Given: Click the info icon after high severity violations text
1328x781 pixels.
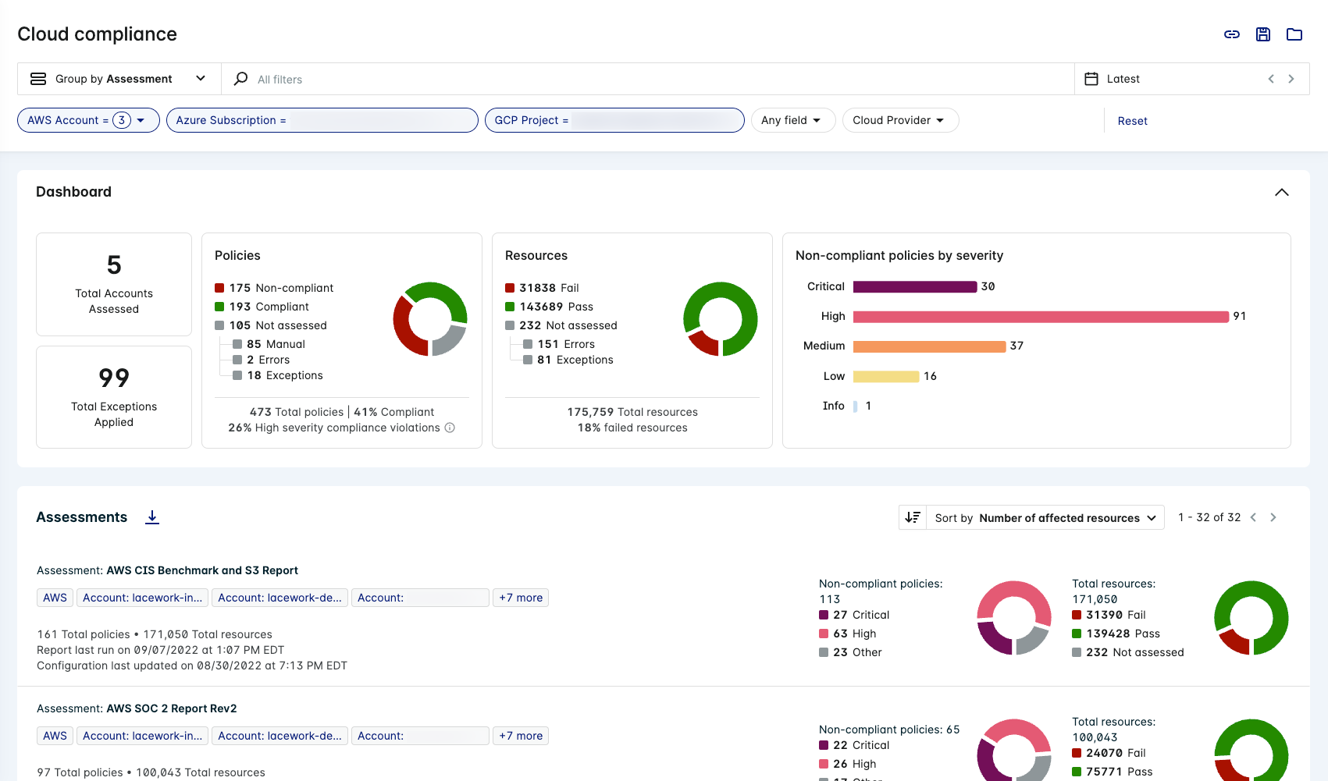Looking at the screenshot, I should [x=450, y=428].
